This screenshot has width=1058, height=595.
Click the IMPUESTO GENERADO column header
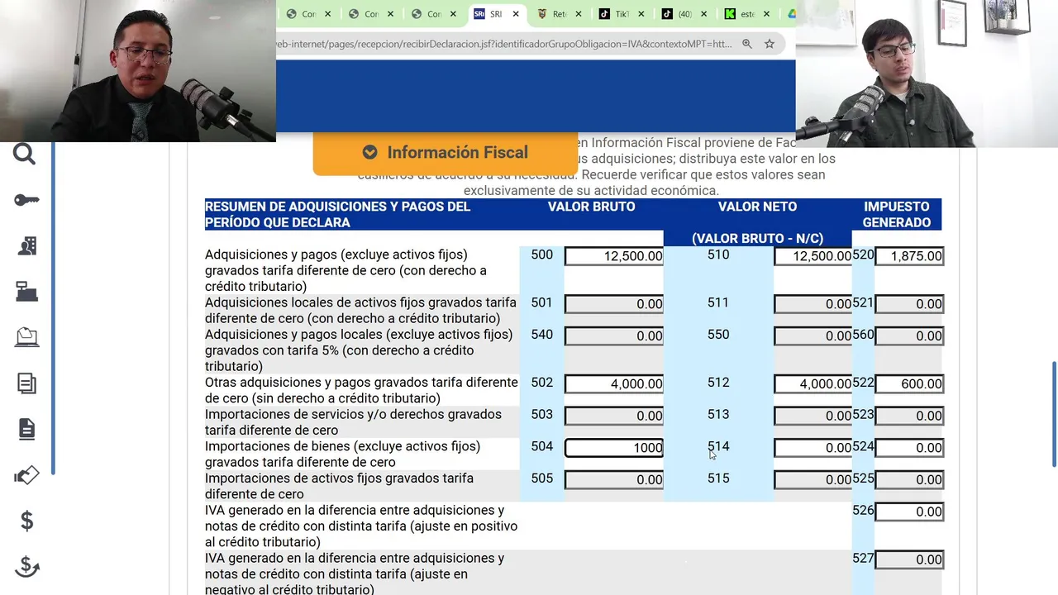click(x=897, y=214)
